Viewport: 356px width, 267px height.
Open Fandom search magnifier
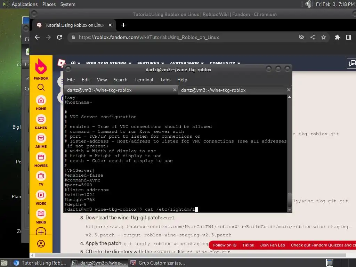click(x=41, y=87)
